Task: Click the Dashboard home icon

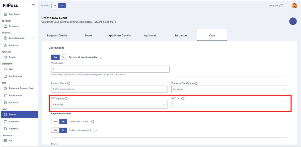Action: pos(6,14)
